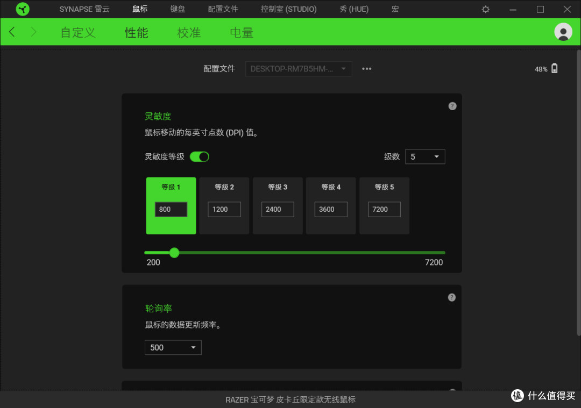Click the 2400 DPI input field

tap(278, 209)
